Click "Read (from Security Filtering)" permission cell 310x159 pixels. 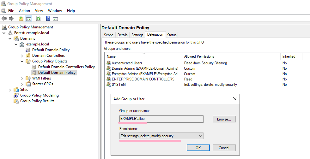(205, 63)
